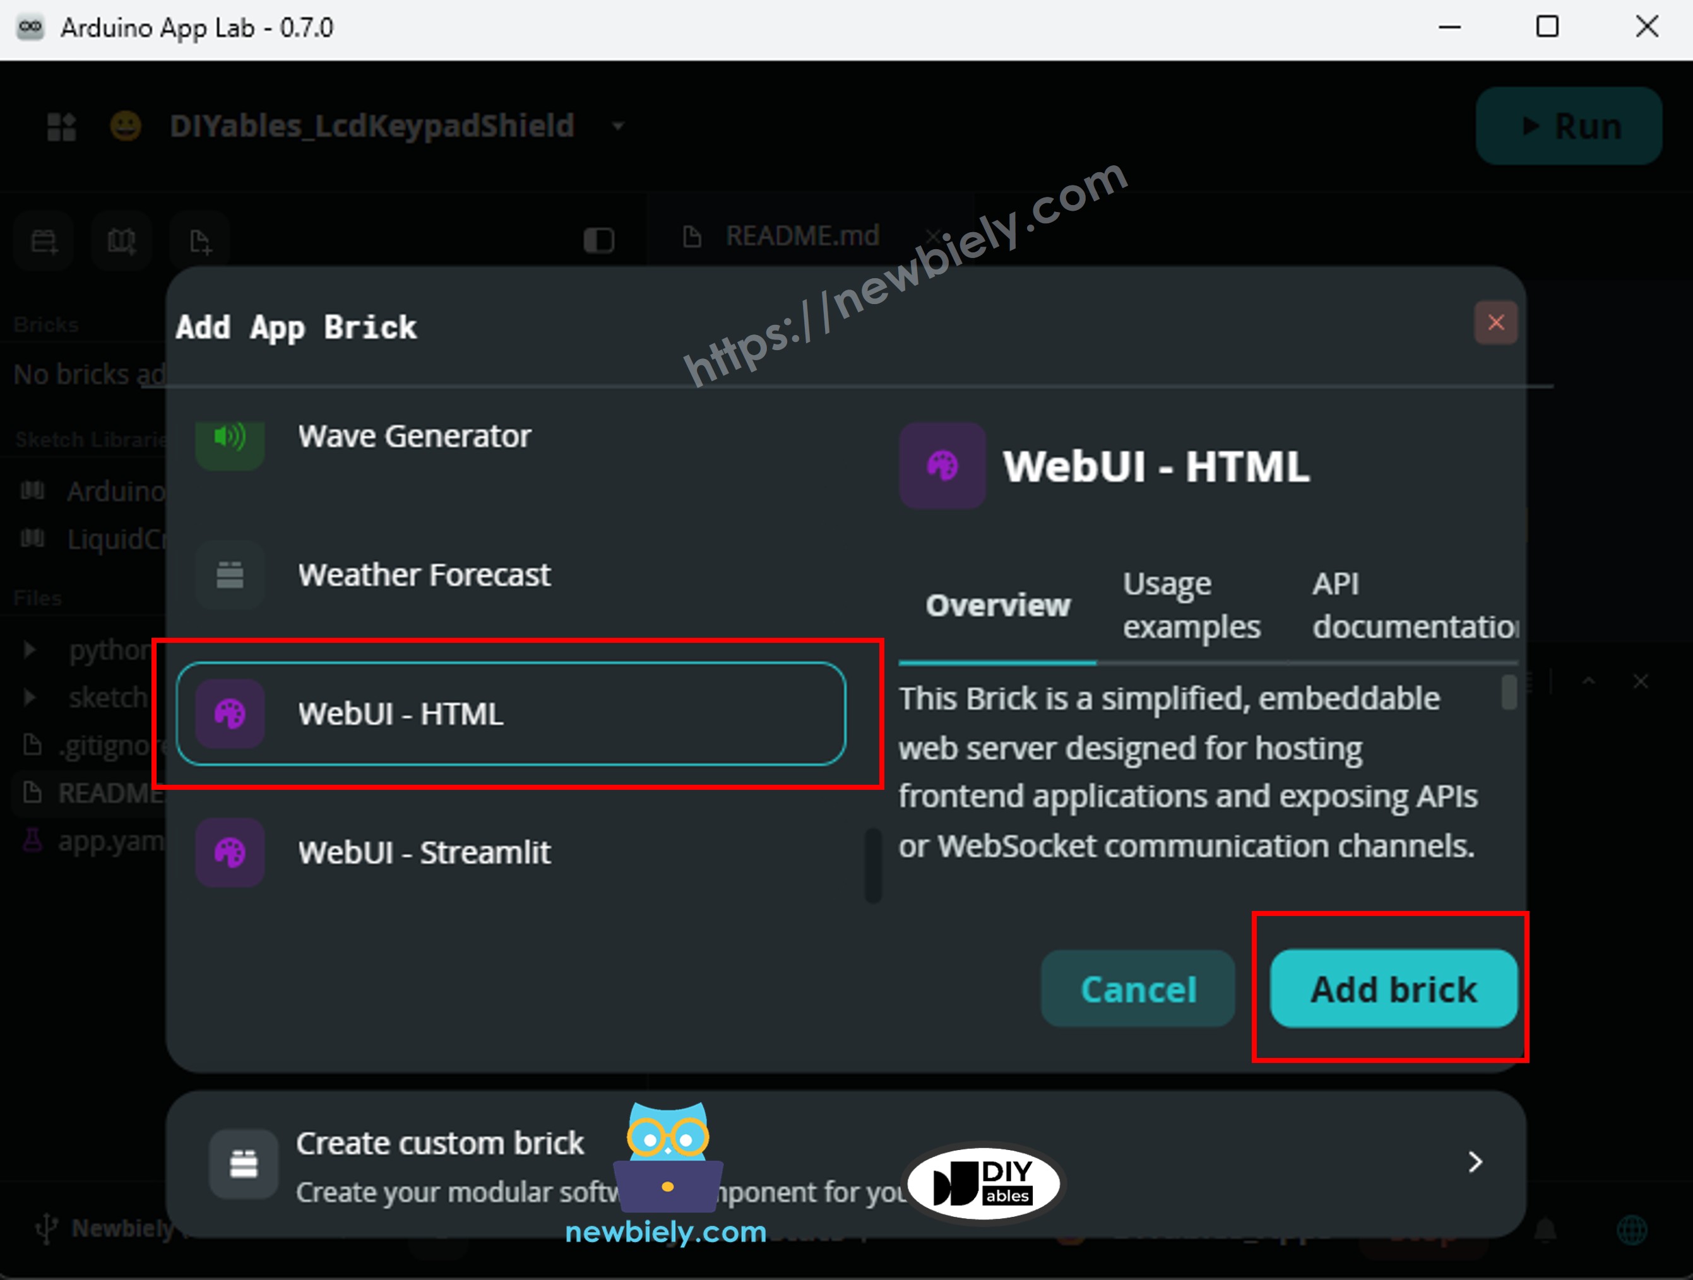Open the app name dropdown arrow
Viewport: 1693px width, 1280px height.
tap(617, 126)
